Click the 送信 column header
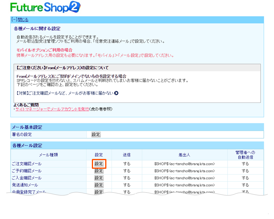The height and width of the screenshot is (219, 274). click(x=126, y=155)
